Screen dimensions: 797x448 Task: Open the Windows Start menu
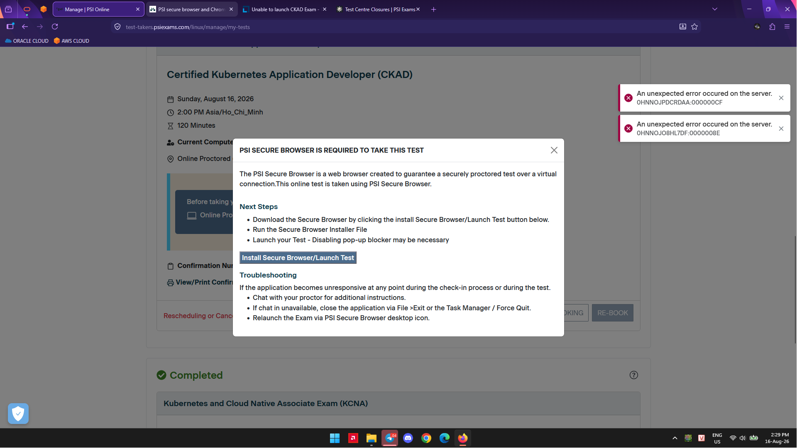[x=335, y=438]
